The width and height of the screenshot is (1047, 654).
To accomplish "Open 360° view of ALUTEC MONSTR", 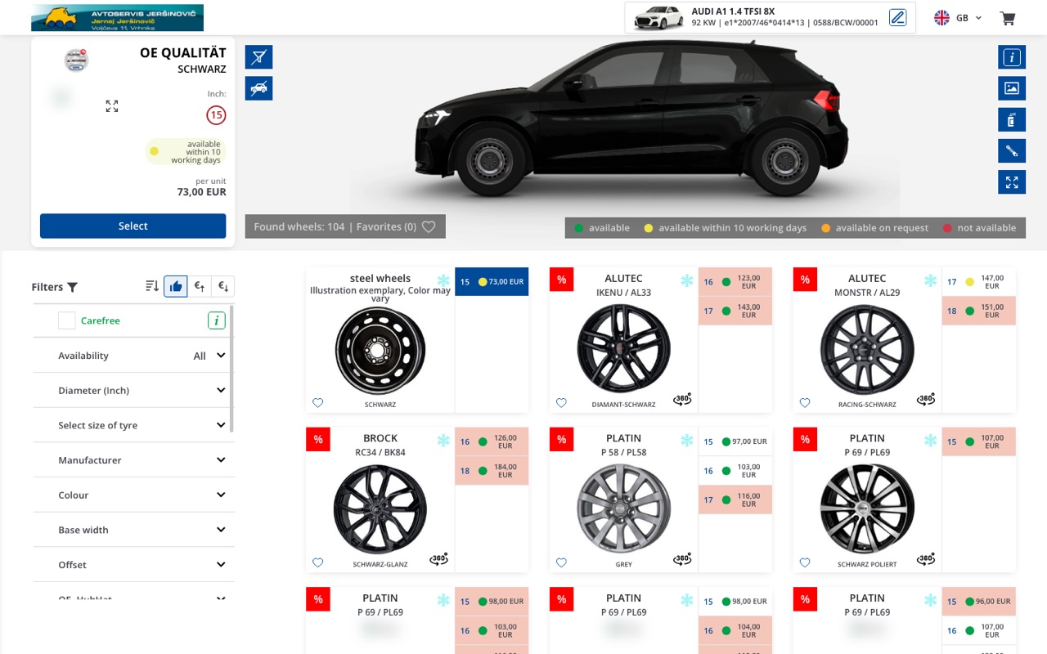I will (x=926, y=399).
